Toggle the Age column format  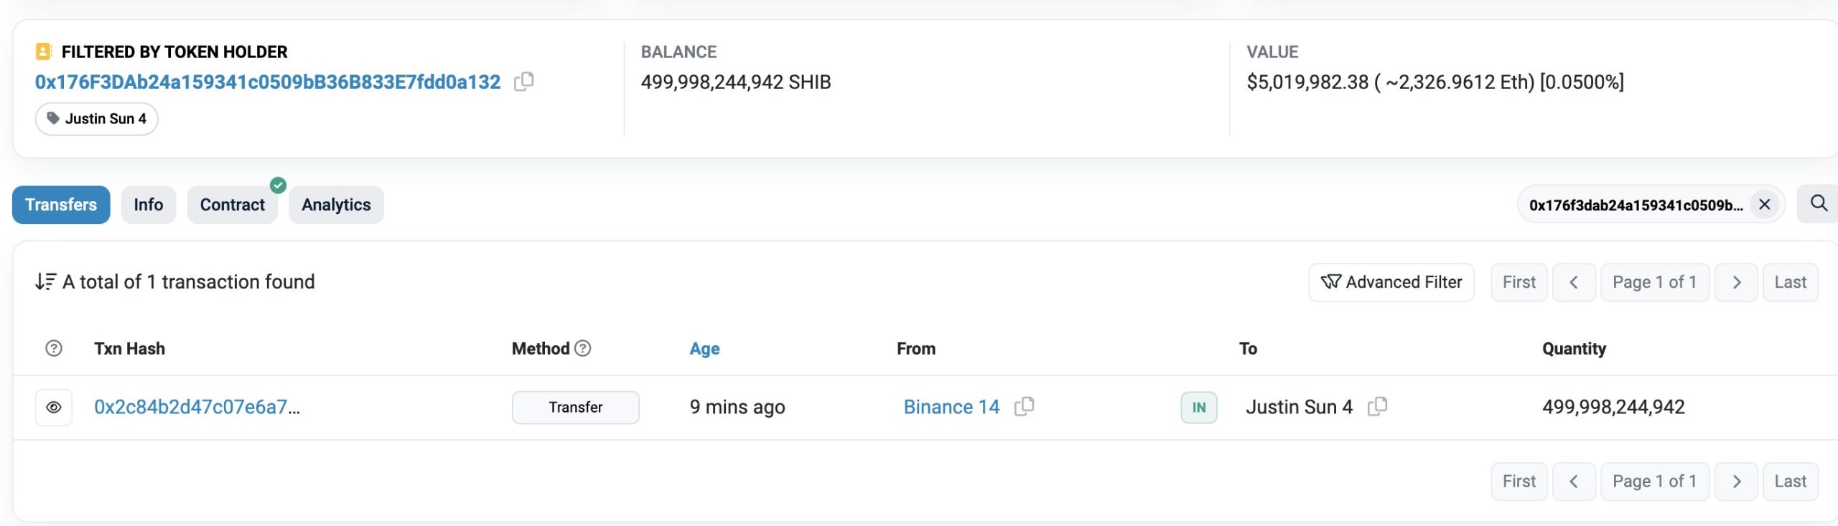point(704,349)
